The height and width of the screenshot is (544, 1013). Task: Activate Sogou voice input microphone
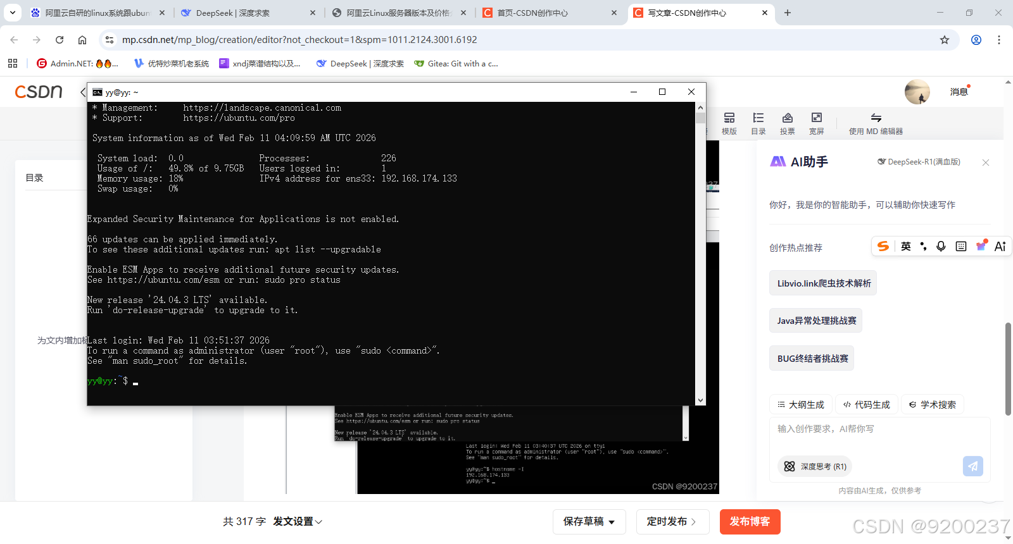coord(941,246)
